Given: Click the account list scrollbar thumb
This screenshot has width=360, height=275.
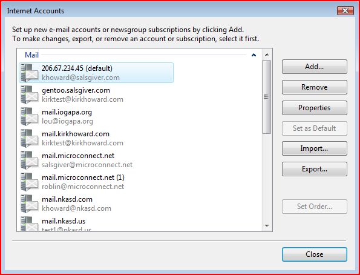Looking at the screenshot, I should [267, 97].
